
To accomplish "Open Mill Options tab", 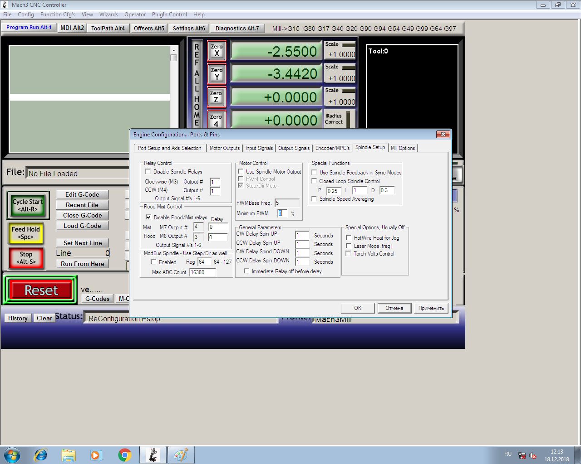I will coord(403,148).
